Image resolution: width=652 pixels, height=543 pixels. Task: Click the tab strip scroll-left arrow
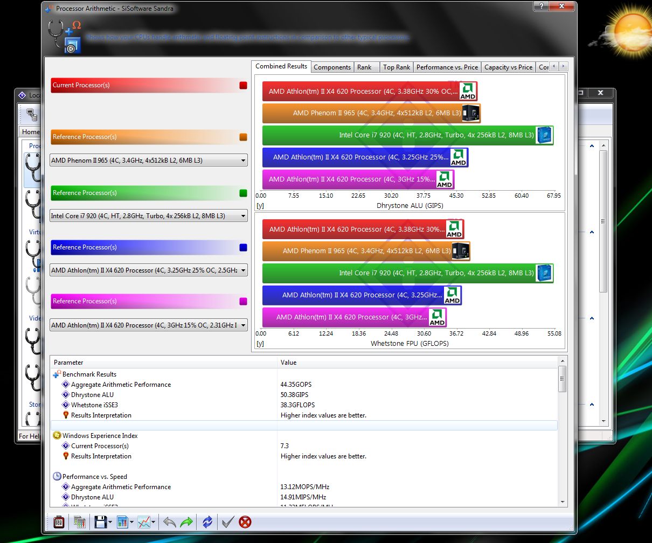(554, 67)
